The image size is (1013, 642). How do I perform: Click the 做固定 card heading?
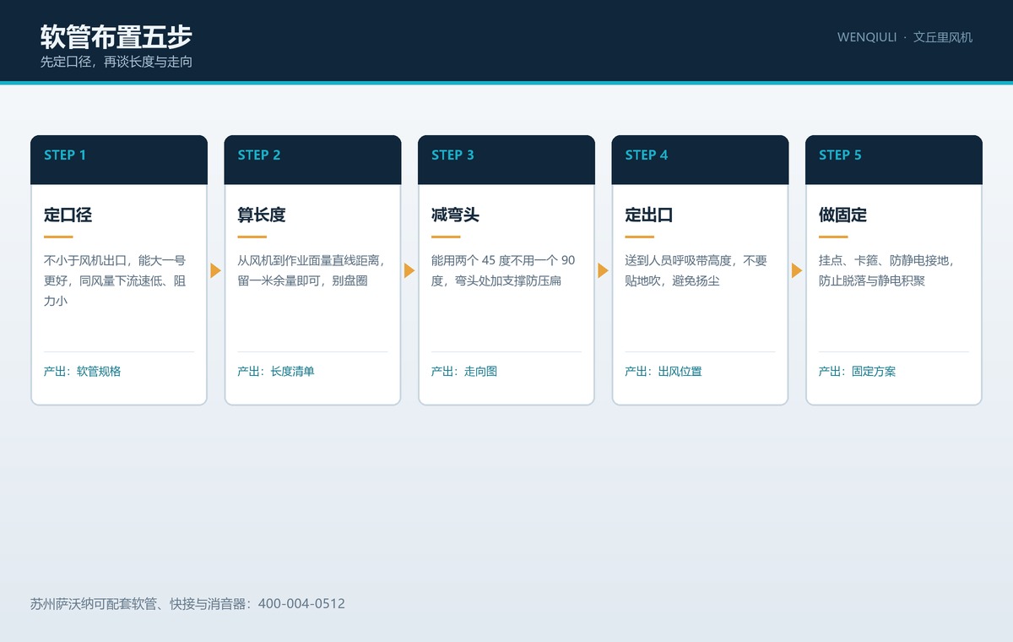point(842,215)
